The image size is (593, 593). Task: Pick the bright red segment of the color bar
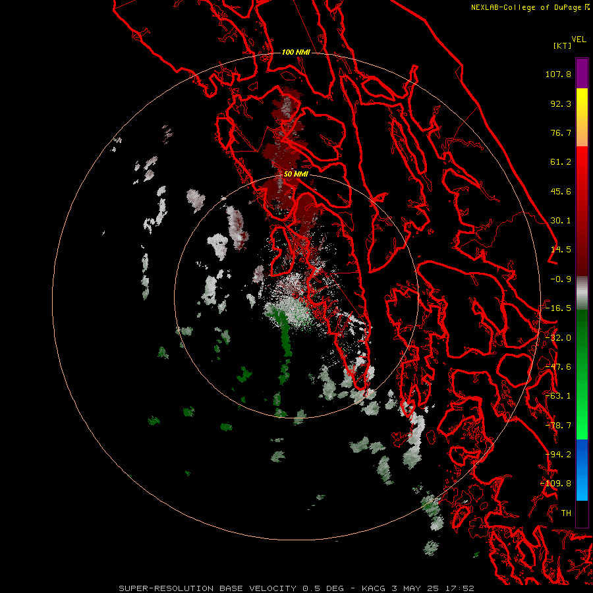[582, 163]
